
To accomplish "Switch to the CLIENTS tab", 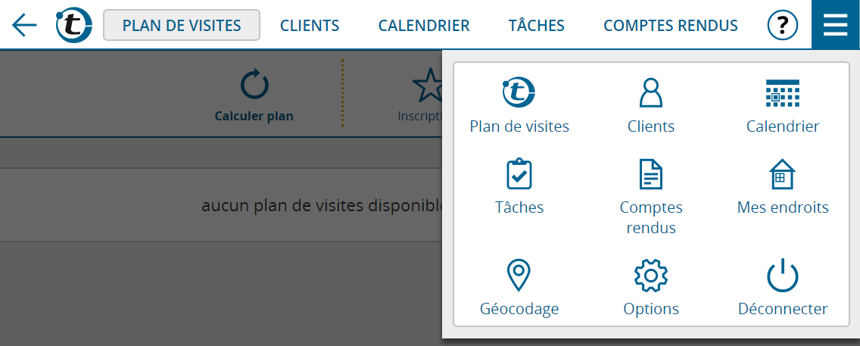I will 310,25.
